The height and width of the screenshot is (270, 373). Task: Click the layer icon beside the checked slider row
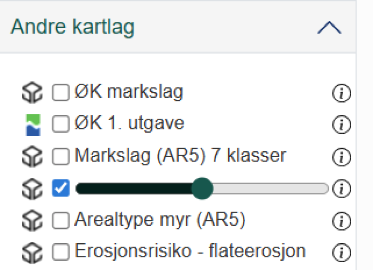point(33,189)
